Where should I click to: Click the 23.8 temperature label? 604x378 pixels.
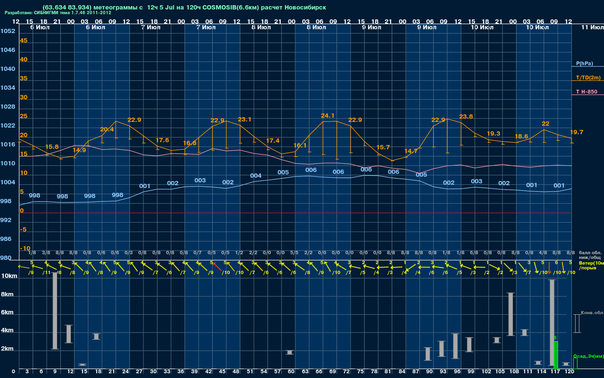(466, 117)
